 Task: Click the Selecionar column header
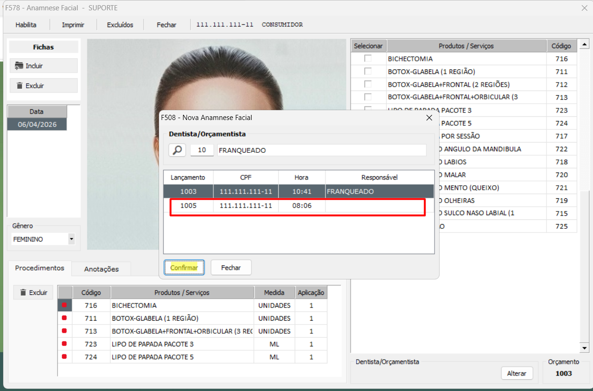coord(368,46)
